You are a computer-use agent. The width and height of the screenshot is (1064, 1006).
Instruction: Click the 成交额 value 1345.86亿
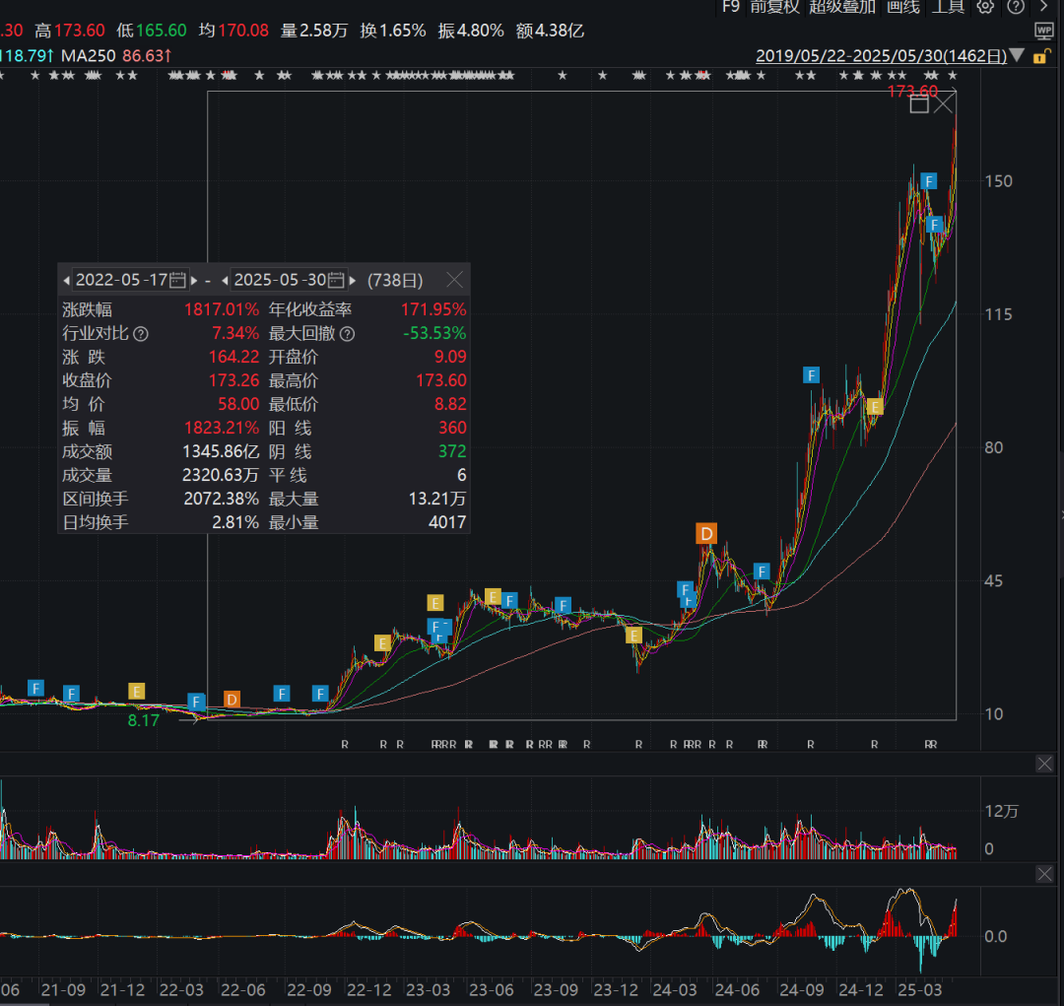[x=221, y=451]
